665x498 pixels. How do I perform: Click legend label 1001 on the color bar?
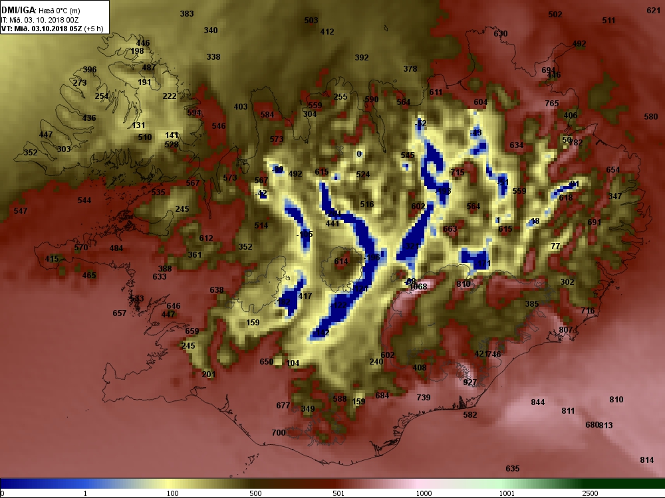507,493
